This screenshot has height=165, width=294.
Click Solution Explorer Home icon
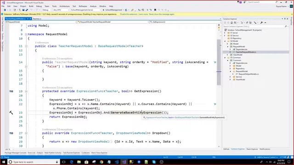point(232,22)
